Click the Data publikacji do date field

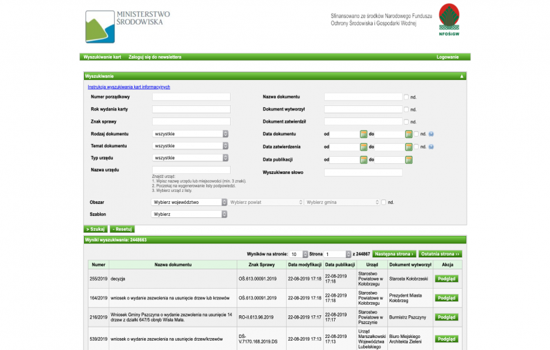pyautogui.click(x=390, y=160)
